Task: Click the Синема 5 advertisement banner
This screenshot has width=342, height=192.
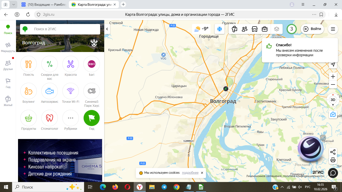Action: click(60, 160)
